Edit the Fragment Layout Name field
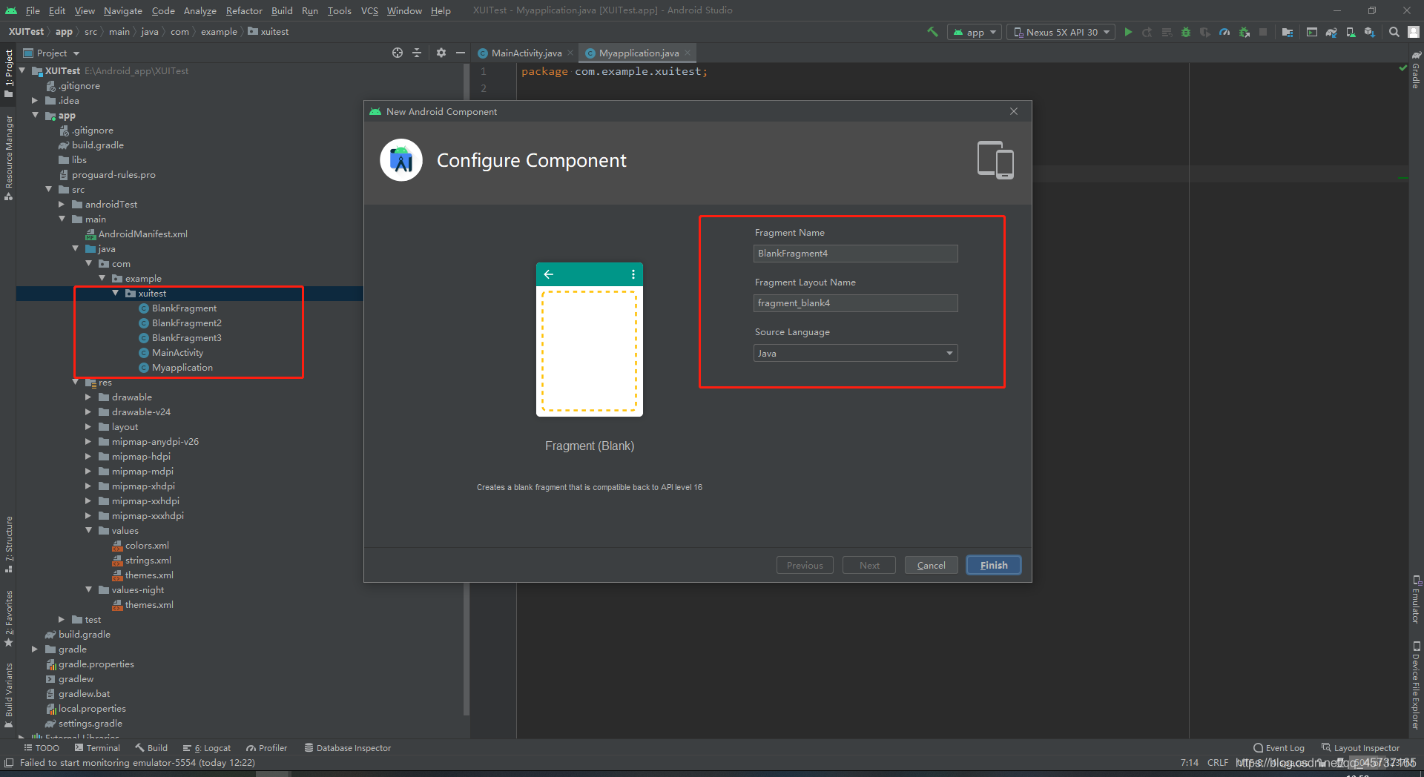 [856, 303]
